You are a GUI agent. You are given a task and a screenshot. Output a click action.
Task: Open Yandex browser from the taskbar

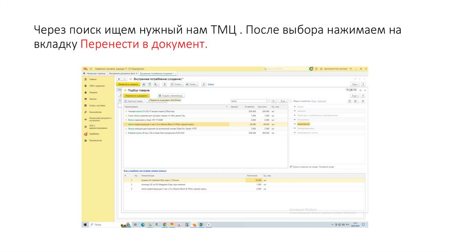[209, 225]
